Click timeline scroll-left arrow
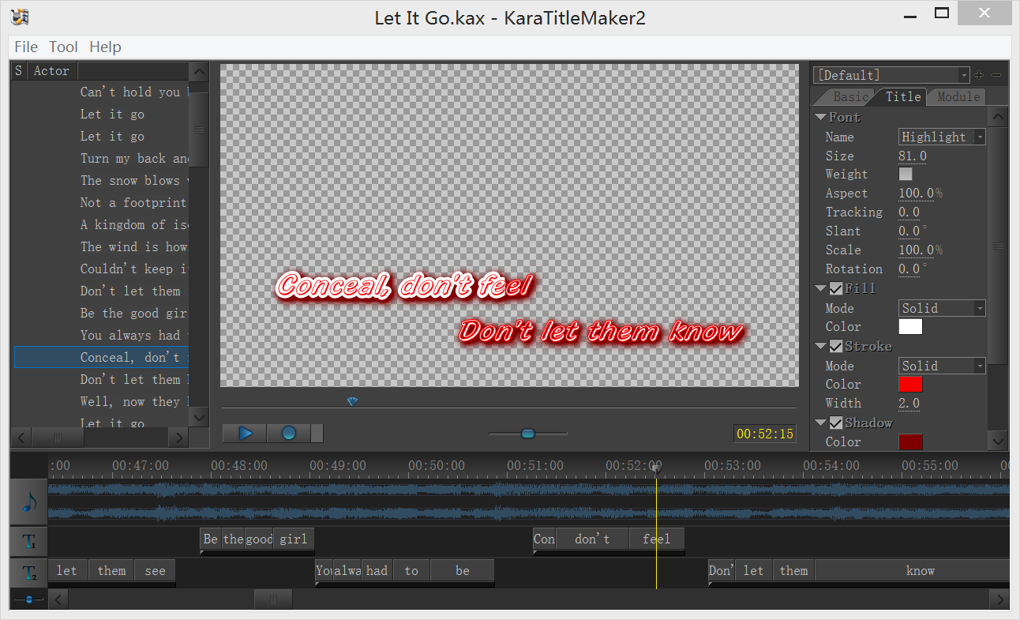 coord(58,600)
